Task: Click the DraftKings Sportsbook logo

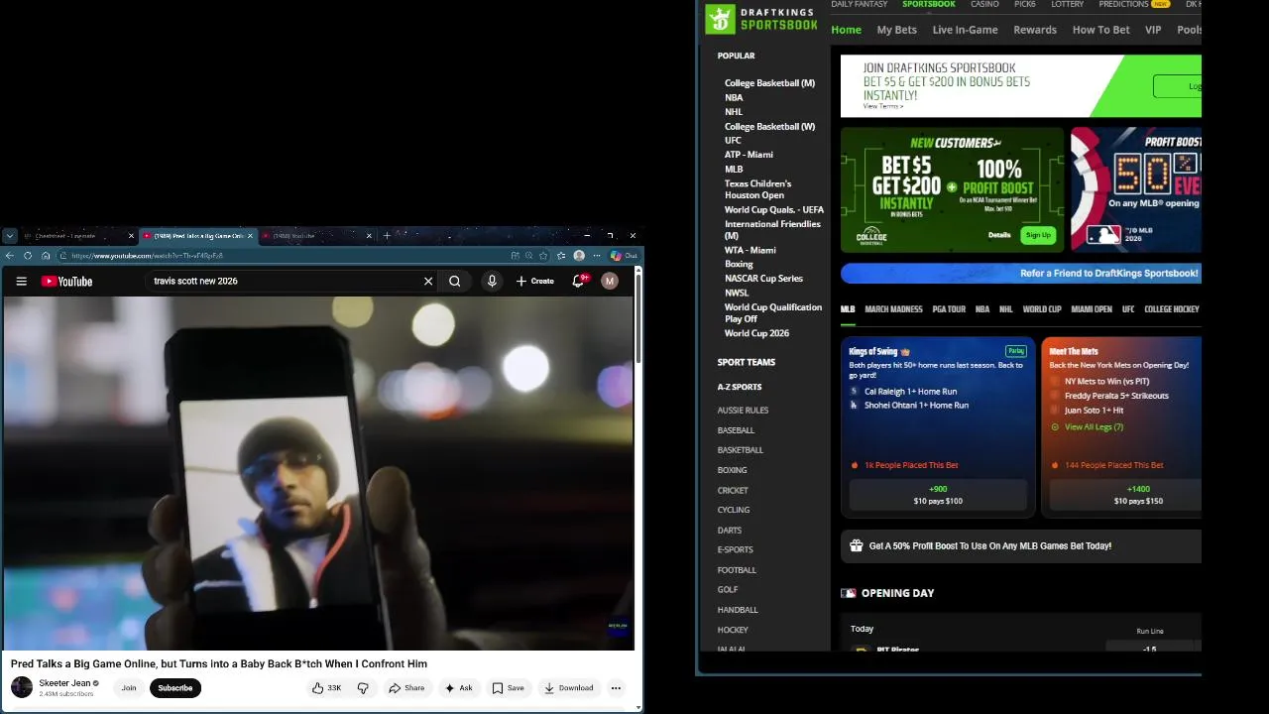Action: click(761, 18)
